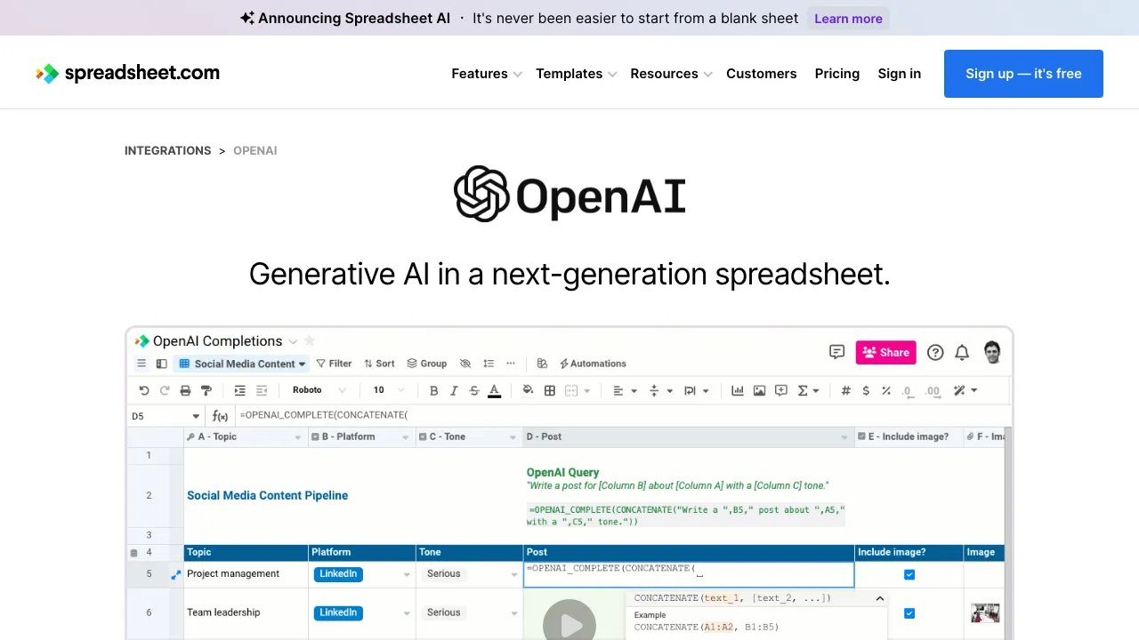The height and width of the screenshot is (640, 1139).
Task: Insert an image from the toolbar
Action: pyautogui.click(x=759, y=390)
